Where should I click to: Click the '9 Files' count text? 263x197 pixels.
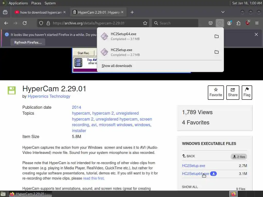[241, 189]
